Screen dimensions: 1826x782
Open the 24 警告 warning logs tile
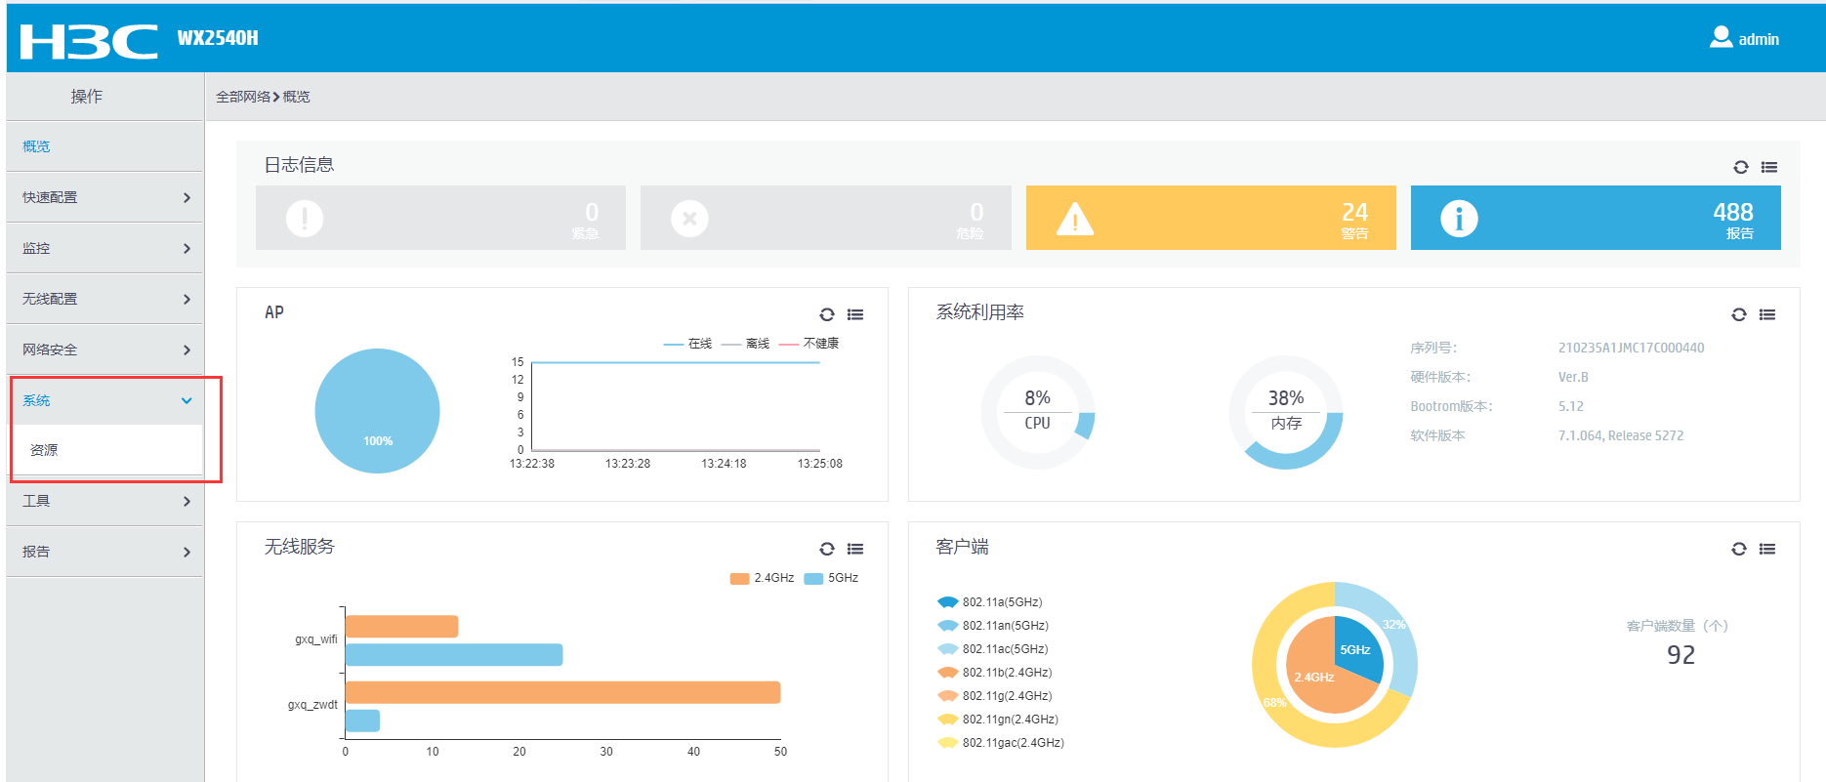pos(1210,218)
